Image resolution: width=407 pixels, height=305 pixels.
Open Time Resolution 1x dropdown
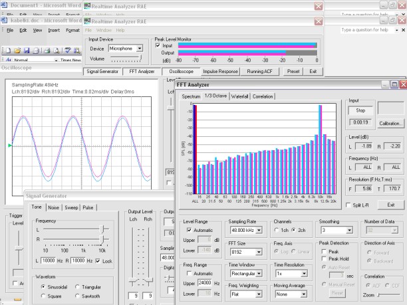pos(304,273)
